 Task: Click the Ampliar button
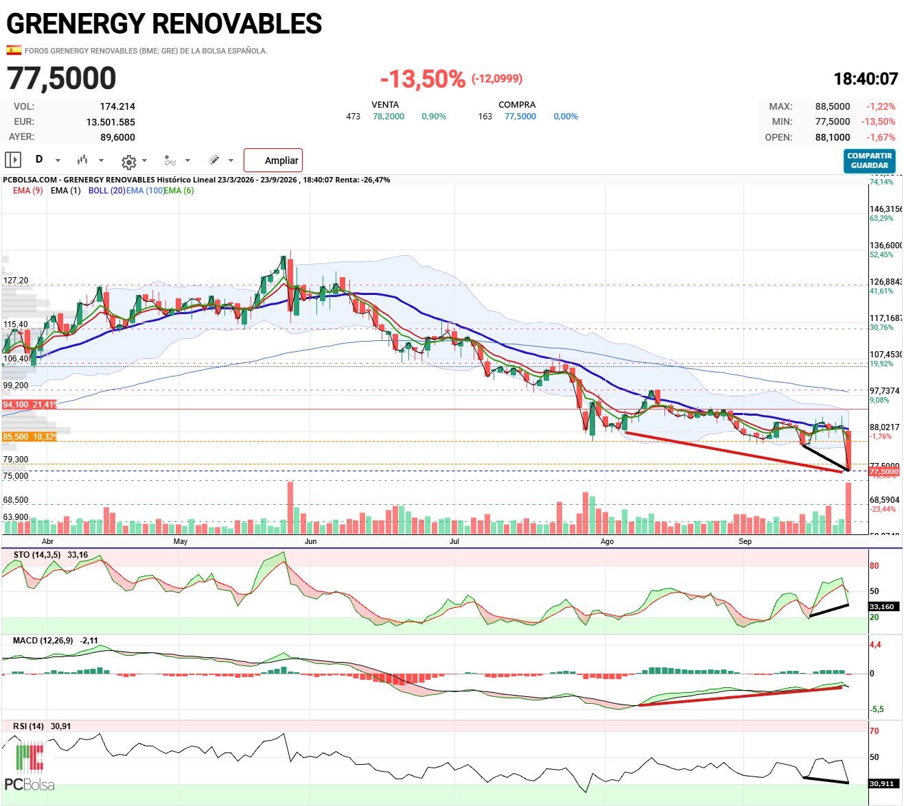273,161
